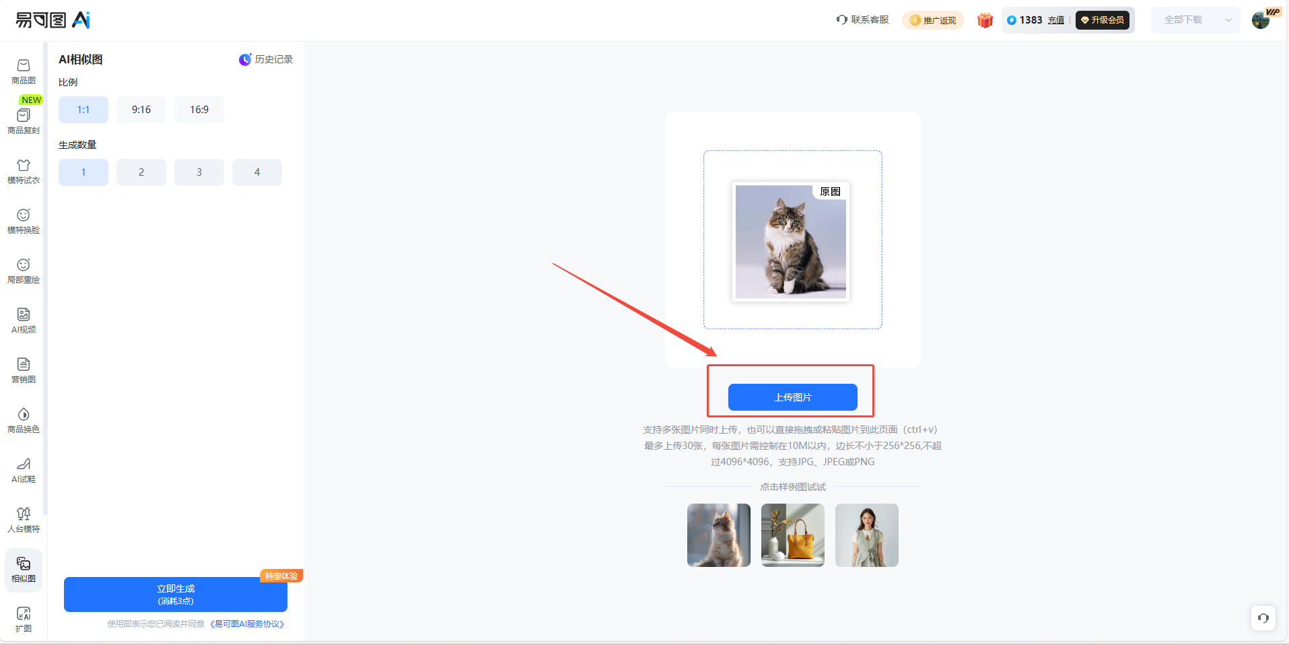Open the 商品复刻 sidebar tool
The height and width of the screenshot is (645, 1289).
click(x=24, y=121)
